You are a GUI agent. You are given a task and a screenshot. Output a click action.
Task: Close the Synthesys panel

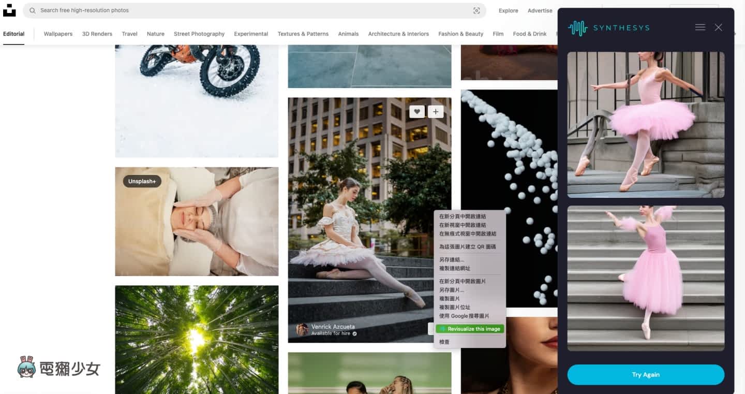pos(718,27)
